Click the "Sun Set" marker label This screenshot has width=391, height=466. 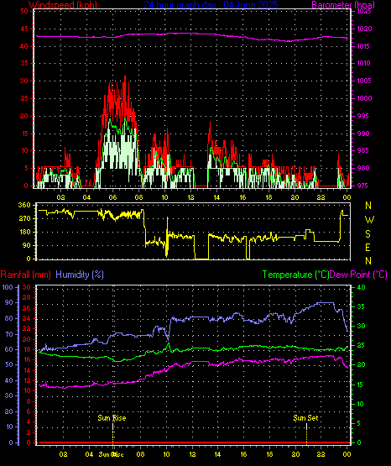(x=305, y=418)
